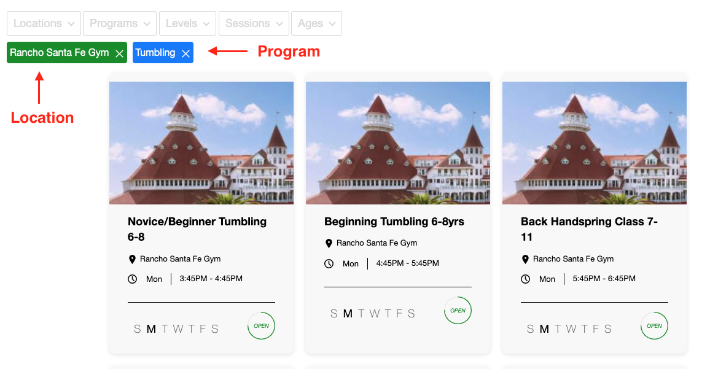Open the Beginning Tumbling 6-8yrs class title
Image resolution: width=710 pixels, height=369 pixels.
point(394,222)
